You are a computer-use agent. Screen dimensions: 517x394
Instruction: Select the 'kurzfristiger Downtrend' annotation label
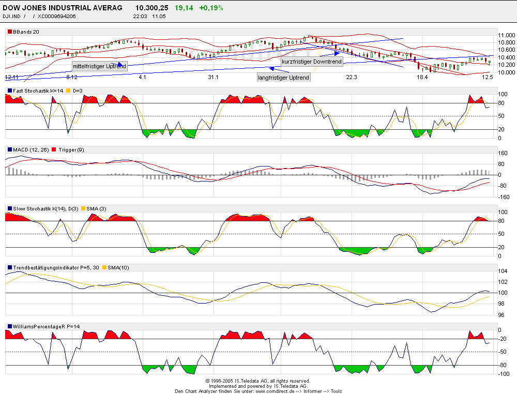pos(311,62)
